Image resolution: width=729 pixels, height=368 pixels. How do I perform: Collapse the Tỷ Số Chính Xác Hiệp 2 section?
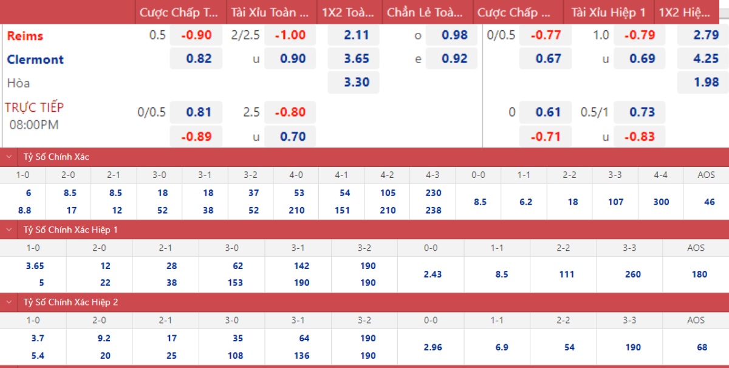coord(9,302)
